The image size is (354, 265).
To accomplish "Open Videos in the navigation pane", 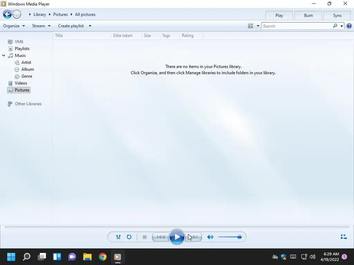I will point(21,83).
